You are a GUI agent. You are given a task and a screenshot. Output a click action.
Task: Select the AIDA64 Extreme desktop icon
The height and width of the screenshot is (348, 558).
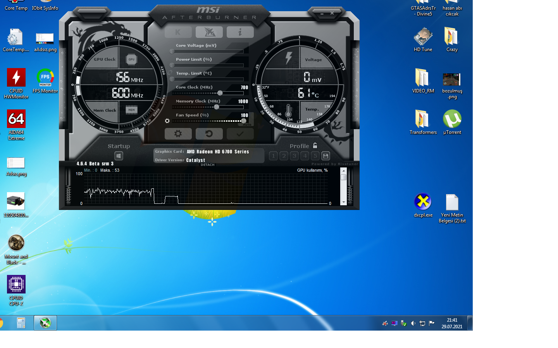16,125
